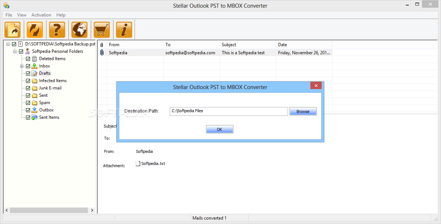Uncheck the Outbox checkbox

(x=28, y=110)
